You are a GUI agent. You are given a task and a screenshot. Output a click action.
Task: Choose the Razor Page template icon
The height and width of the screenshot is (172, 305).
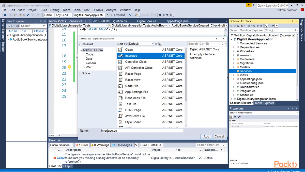point(120,74)
